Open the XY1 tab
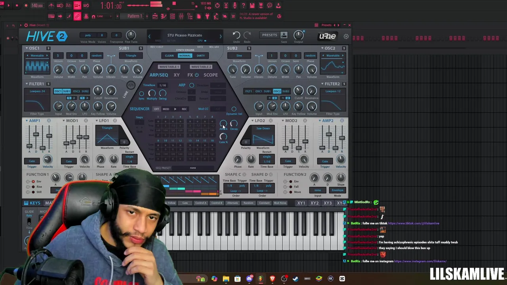 [x=301, y=203]
